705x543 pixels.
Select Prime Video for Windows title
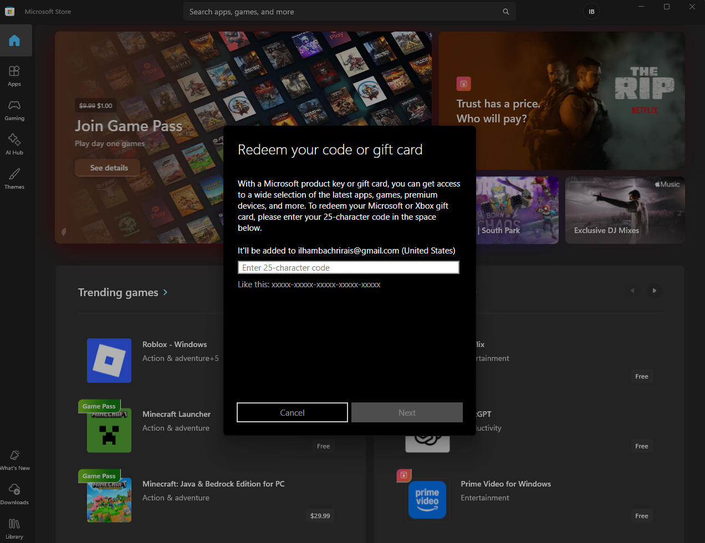pos(506,484)
